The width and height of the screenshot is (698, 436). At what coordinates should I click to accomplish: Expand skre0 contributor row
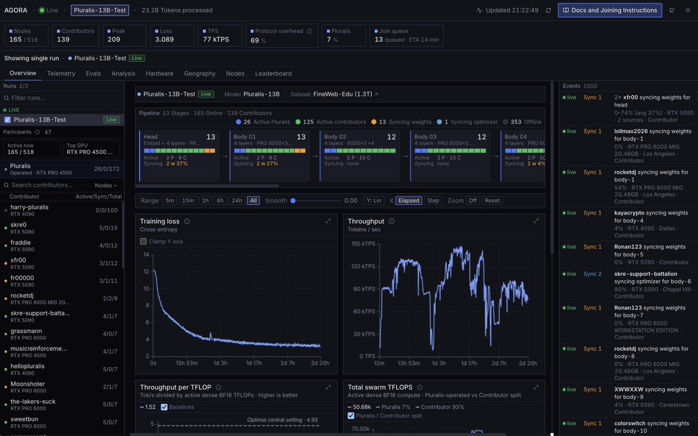[62, 228]
